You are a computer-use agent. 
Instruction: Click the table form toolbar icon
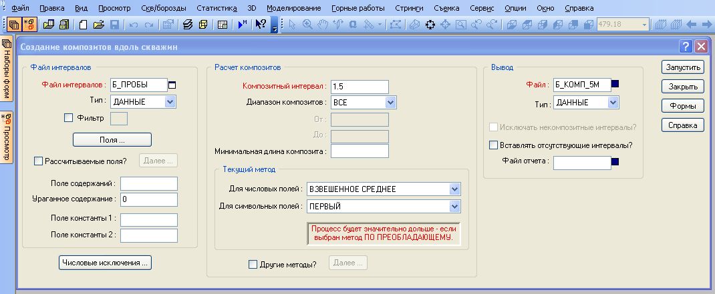pos(222,25)
